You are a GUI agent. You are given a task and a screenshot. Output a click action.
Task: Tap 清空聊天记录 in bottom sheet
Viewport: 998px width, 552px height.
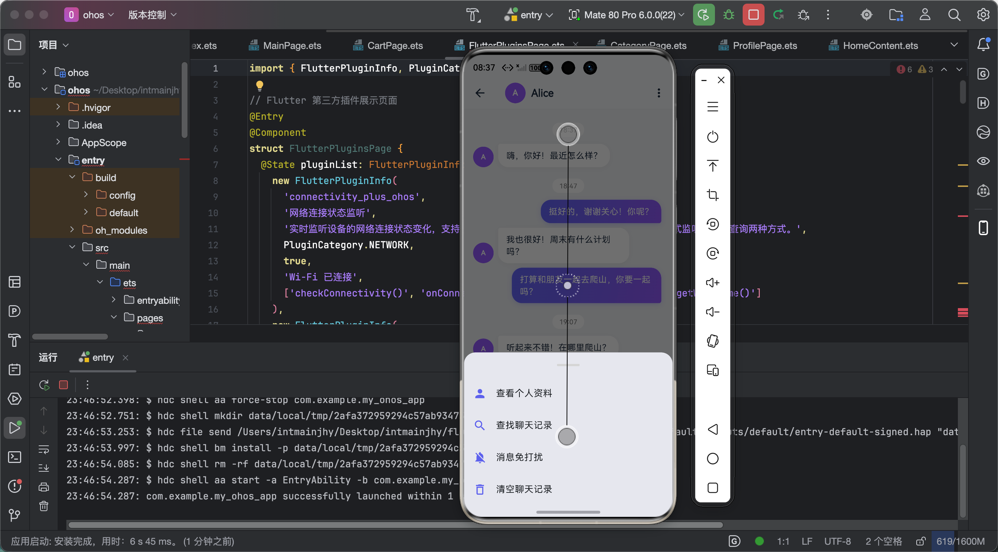pyautogui.click(x=524, y=489)
